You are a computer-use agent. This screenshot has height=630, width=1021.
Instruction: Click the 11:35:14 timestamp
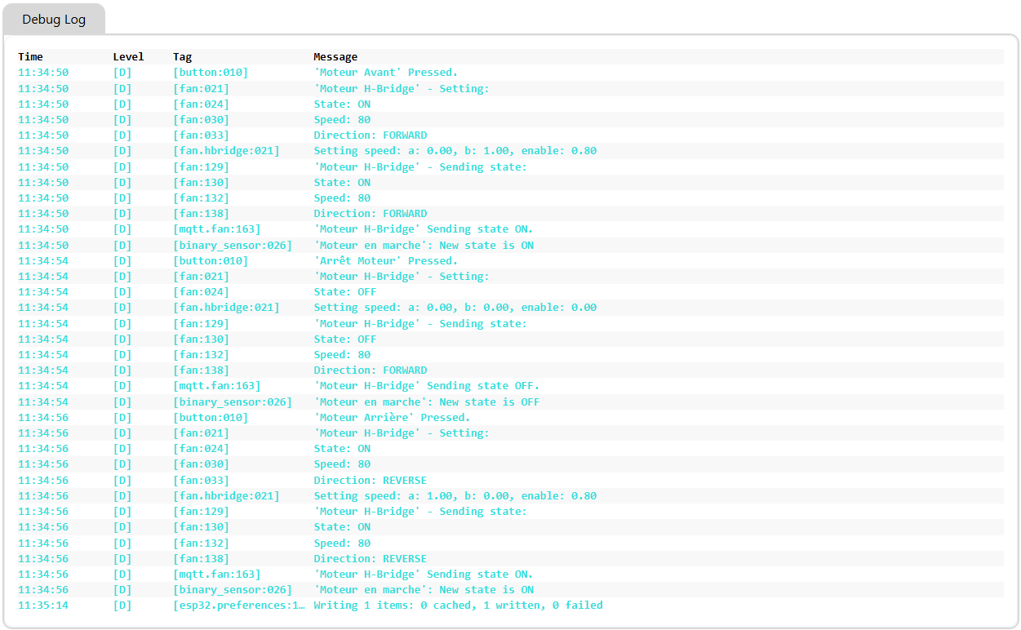tap(43, 606)
